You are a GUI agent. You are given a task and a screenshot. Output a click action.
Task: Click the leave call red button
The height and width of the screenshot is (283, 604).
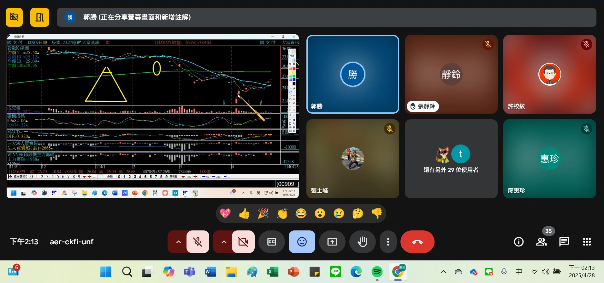(x=417, y=242)
